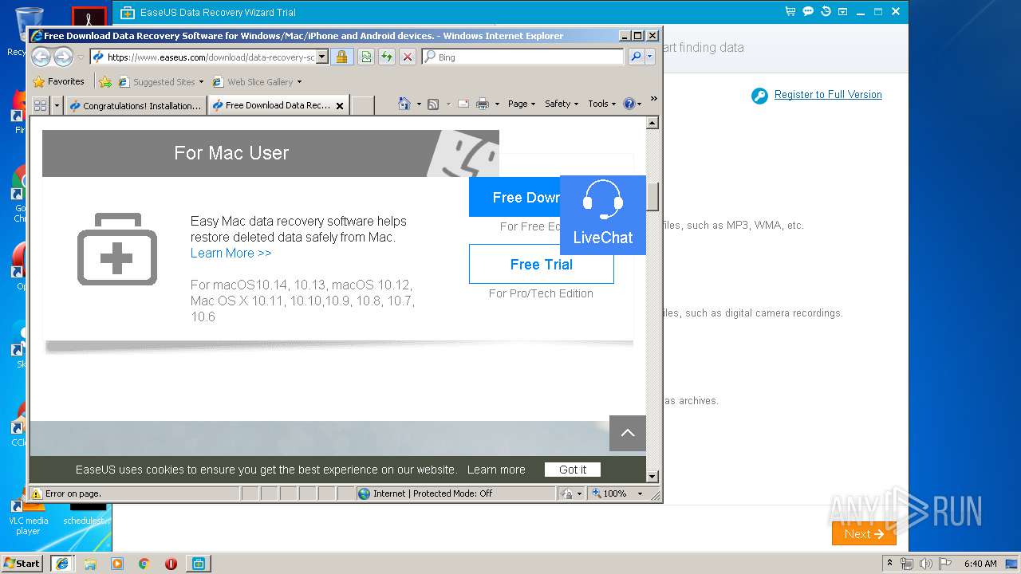
Task: Click the Read Mail envelope icon
Action: [463, 104]
